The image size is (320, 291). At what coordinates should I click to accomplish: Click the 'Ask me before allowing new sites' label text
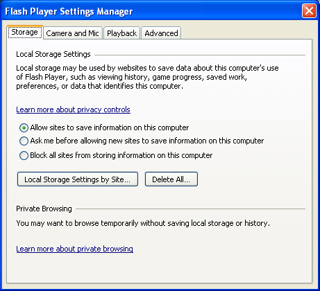[x=147, y=141]
